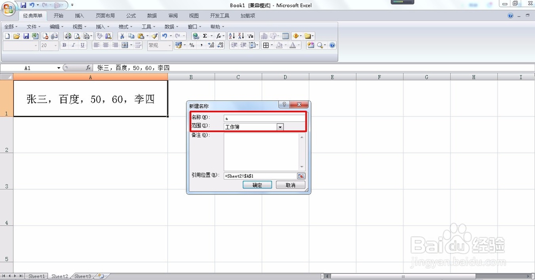Open the 常规 number format dropdown

coord(170,45)
